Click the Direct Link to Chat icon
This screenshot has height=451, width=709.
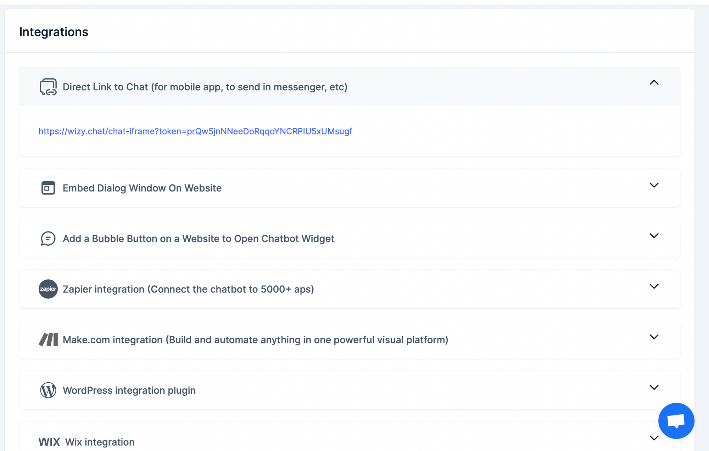click(x=48, y=87)
